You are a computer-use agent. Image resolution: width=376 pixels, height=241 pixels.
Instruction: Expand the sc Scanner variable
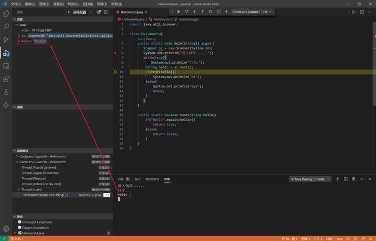pos(19,36)
